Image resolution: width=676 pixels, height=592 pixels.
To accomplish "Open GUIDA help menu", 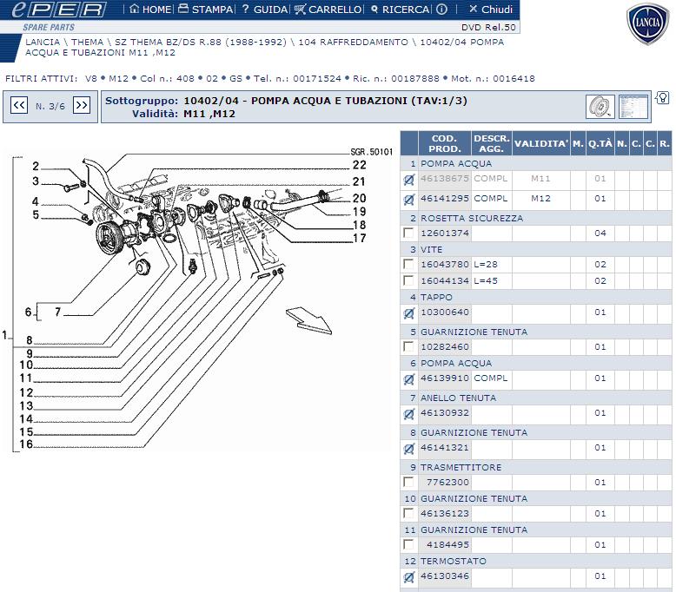I will [265, 9].
